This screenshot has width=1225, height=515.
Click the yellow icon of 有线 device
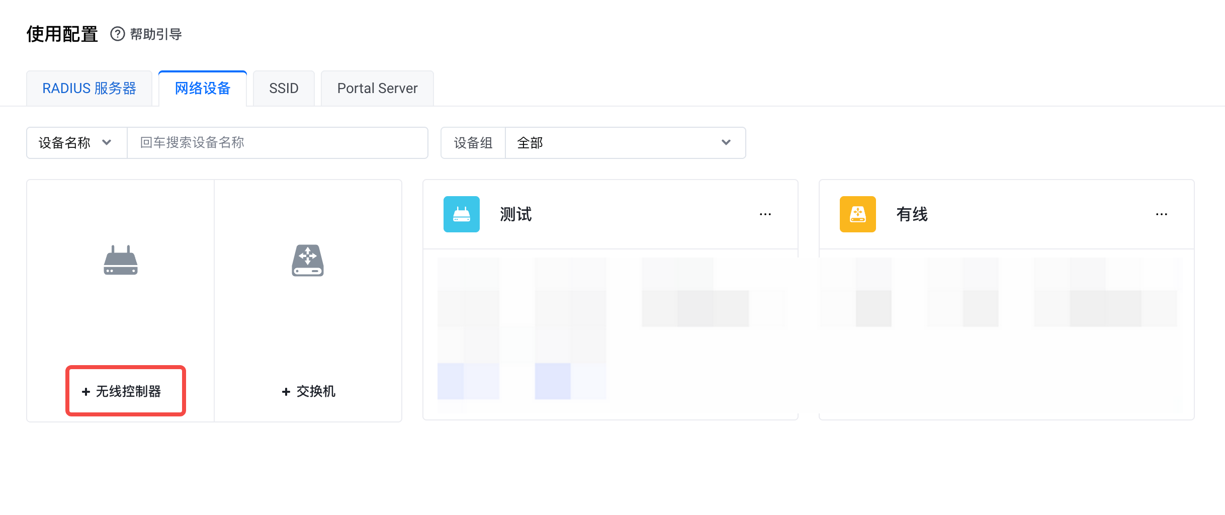coord(858,214)
